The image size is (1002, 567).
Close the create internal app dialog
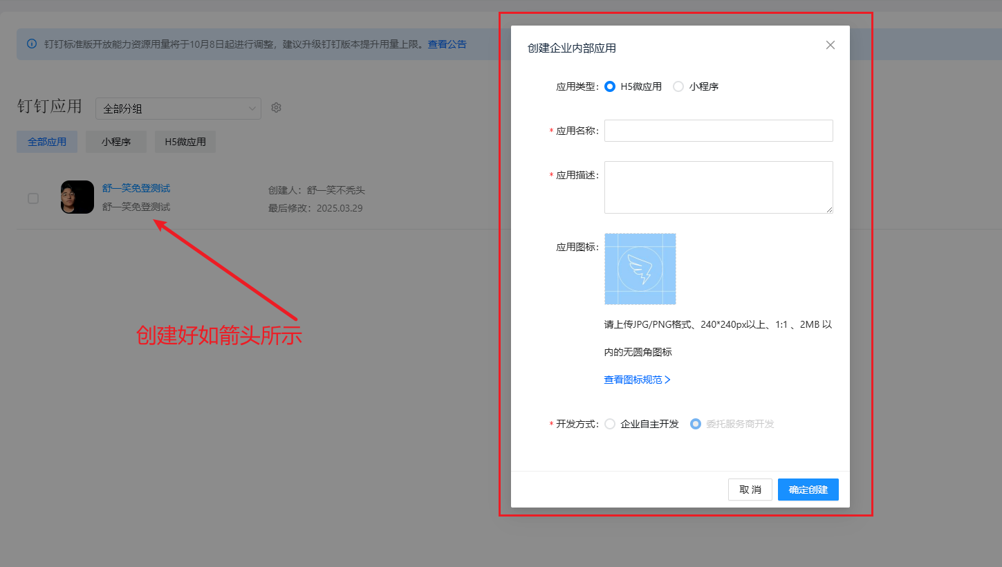tap(831, 45)
